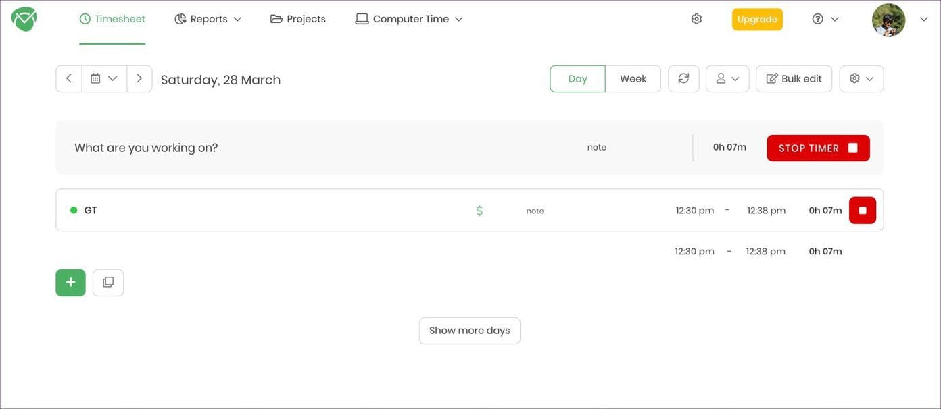Open the Reports menu
The width and height of the screenshot is (941, 409).
point(208,19)
